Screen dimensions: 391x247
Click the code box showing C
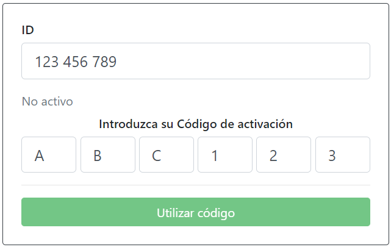pos(167,155)
